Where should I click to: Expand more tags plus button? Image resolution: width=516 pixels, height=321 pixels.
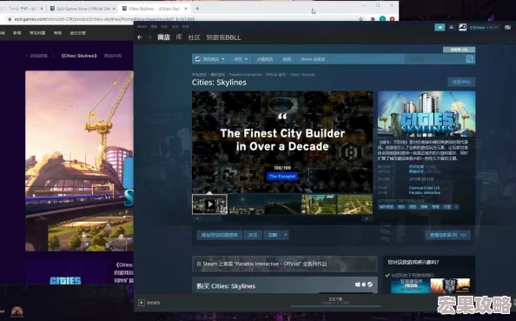[x=456, y=207]
